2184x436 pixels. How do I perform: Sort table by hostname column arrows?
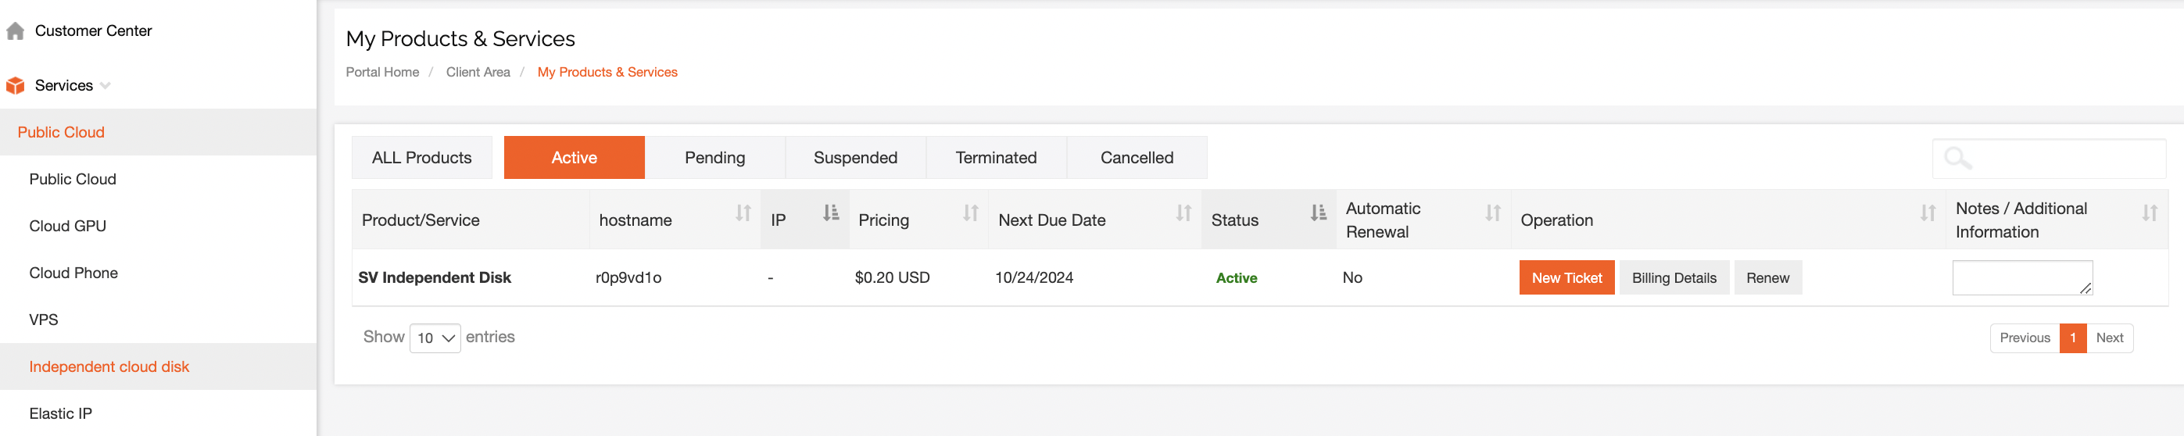point(743,213)
